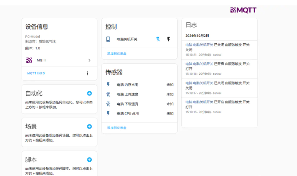Click the 传感器 card heading
Viewport: 297px width, 176px height.
click(114, 72)
